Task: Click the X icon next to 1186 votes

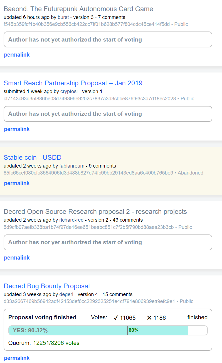Action: click(149, 318)
